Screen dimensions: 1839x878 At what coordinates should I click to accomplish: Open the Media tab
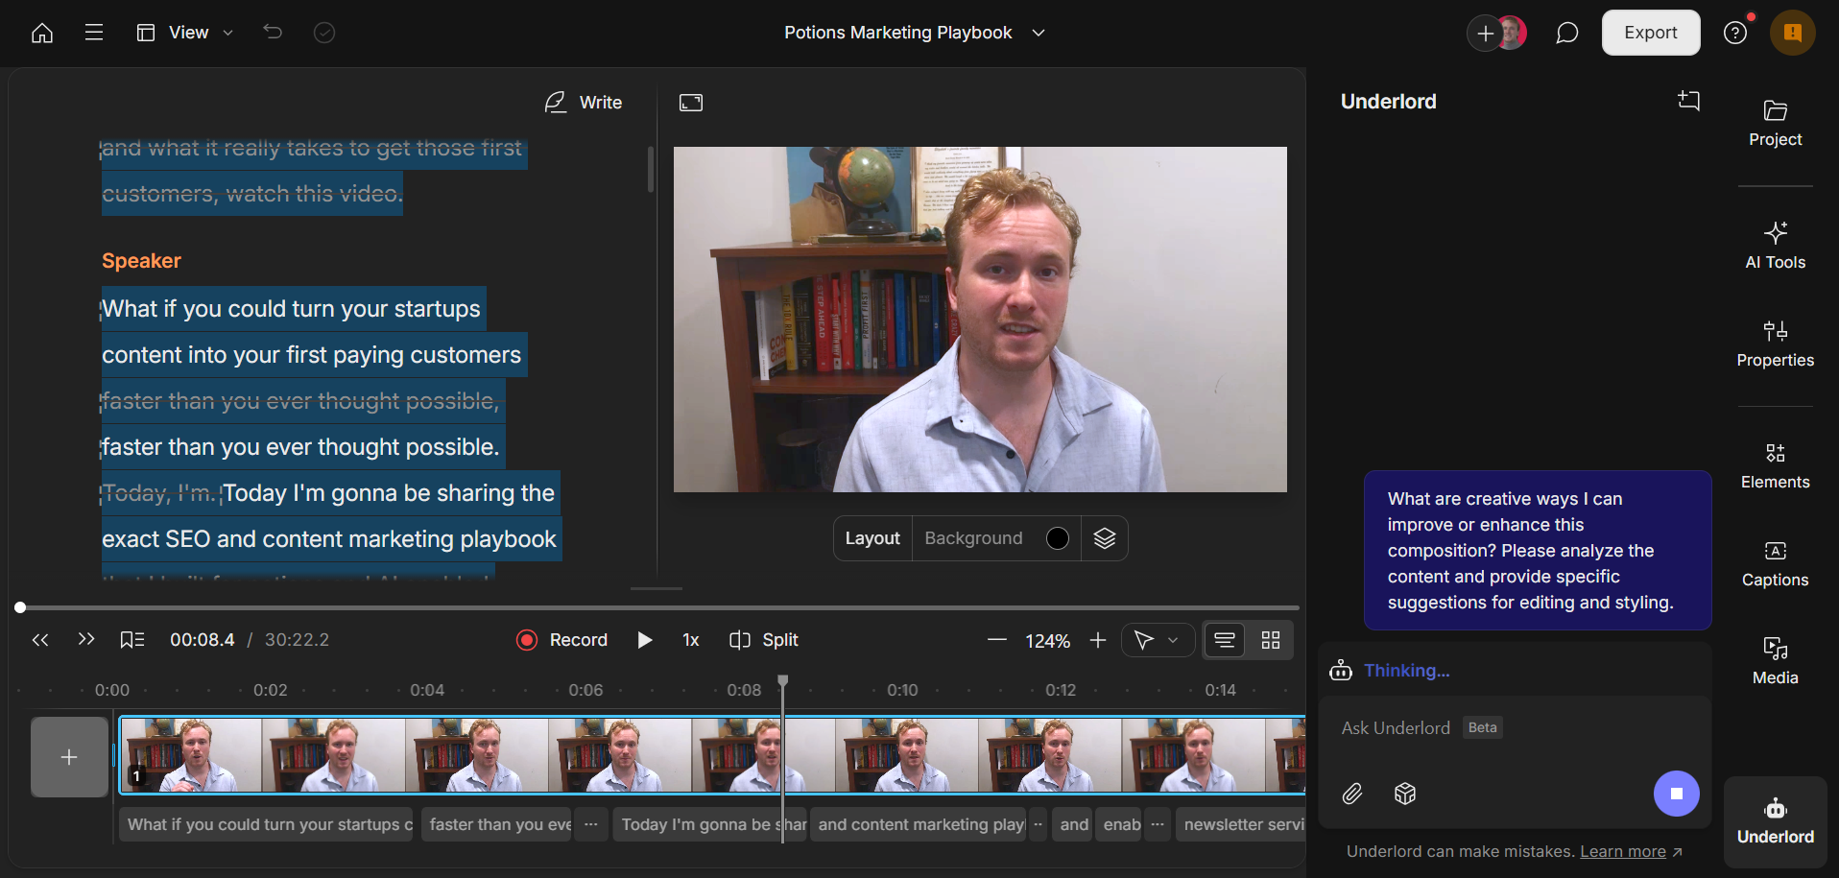tap(1775, 661)
